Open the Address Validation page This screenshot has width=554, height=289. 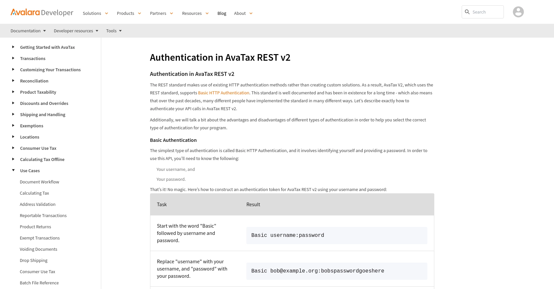[38, 204]
